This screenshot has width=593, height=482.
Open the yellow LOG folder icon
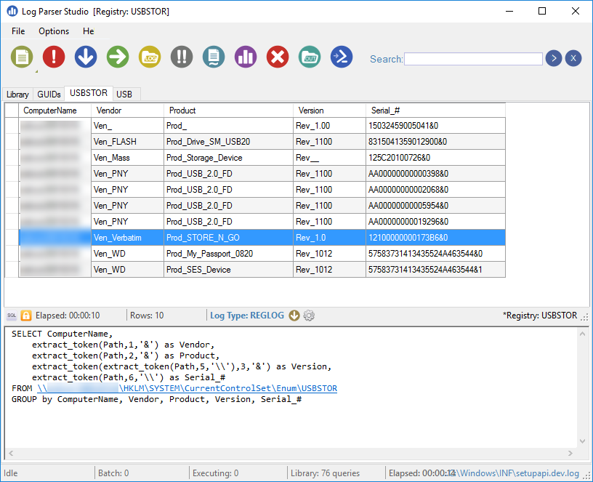pyautogui.click(x=150, y=57)
